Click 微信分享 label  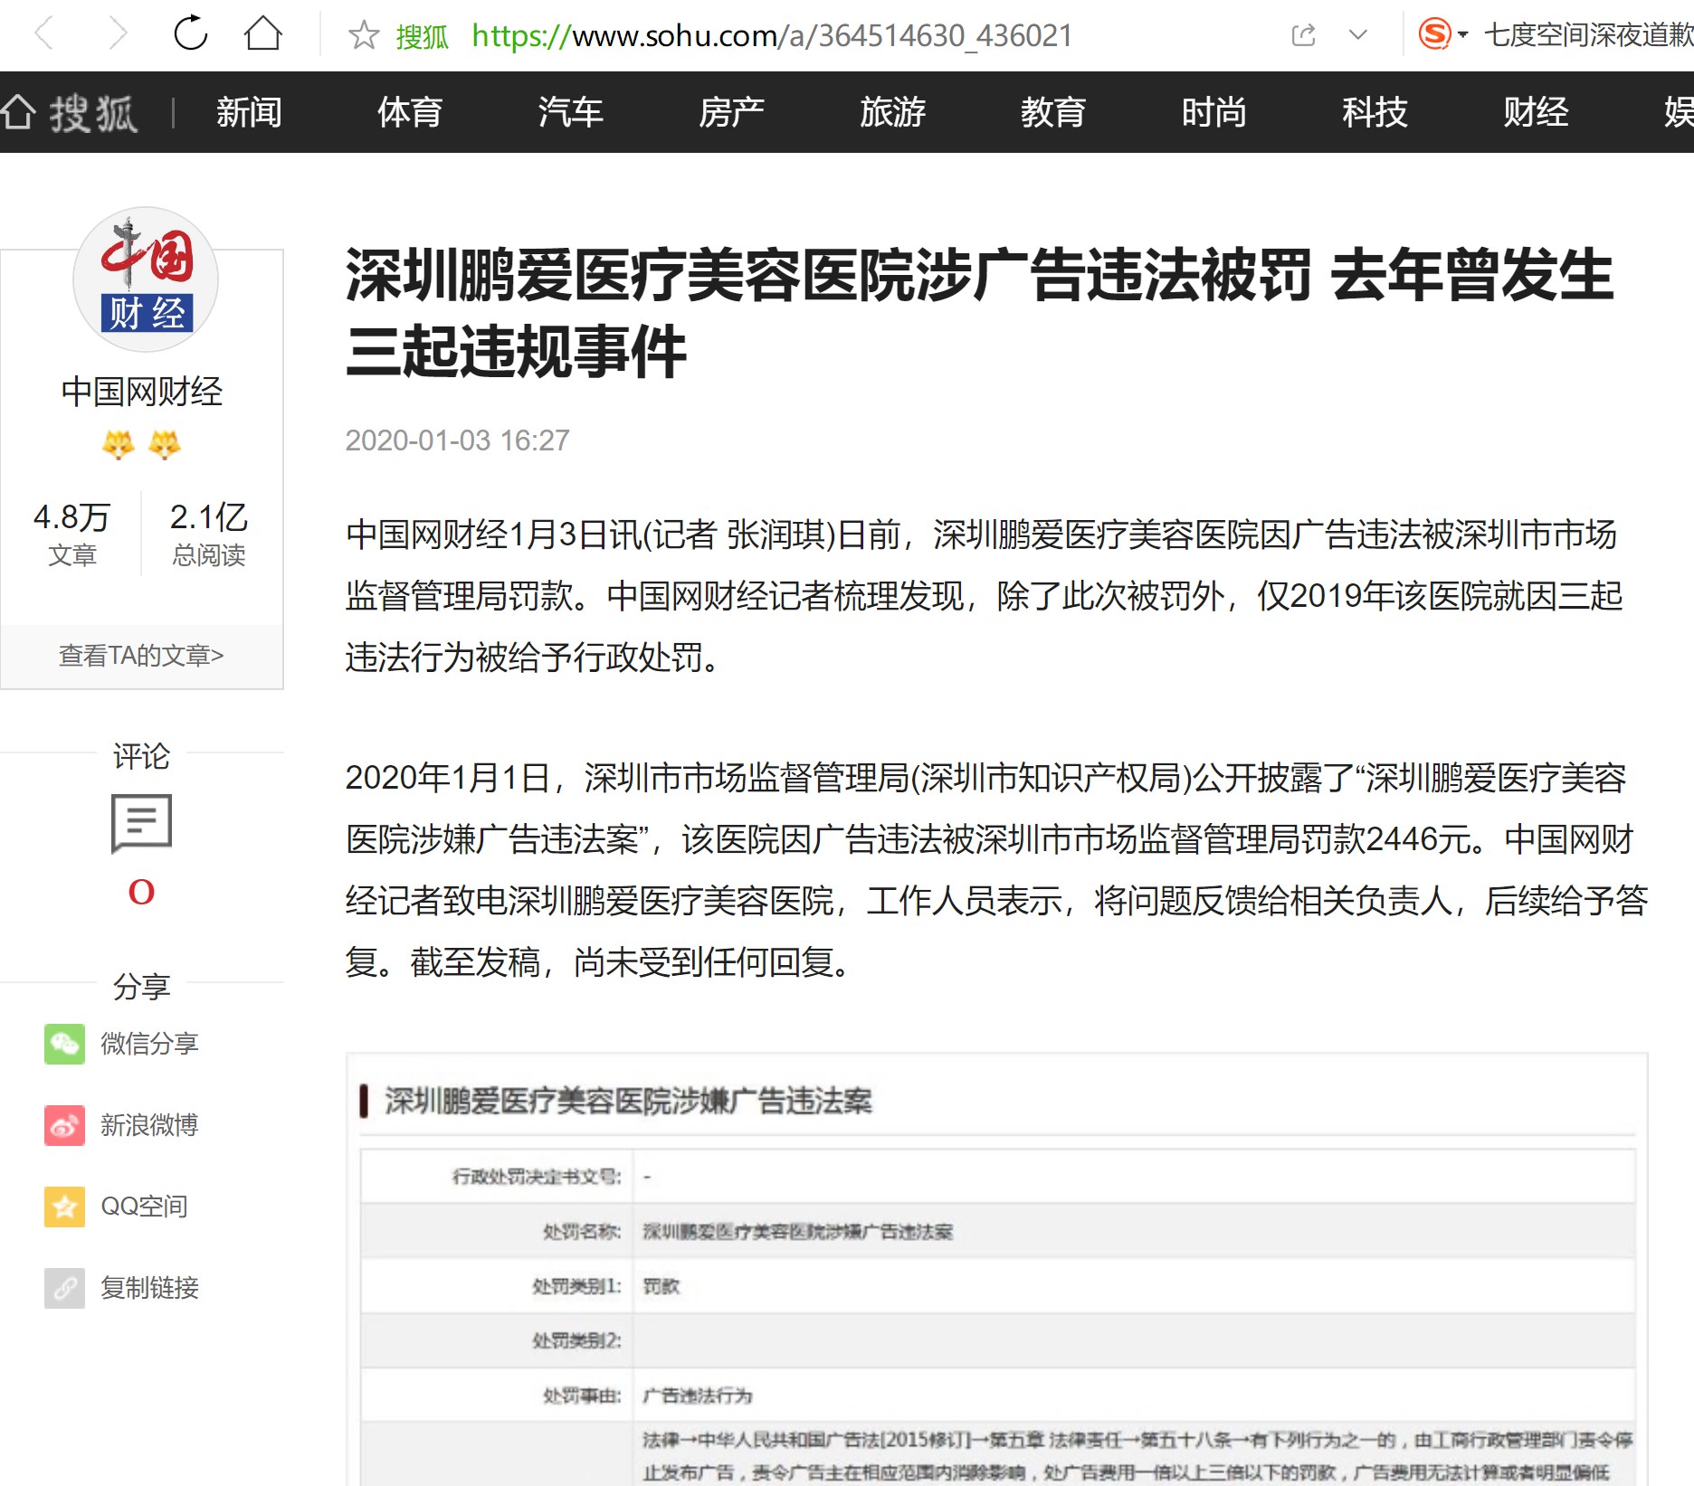pyautogui.click(x=149, y=1044)
